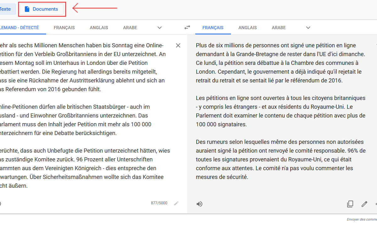Click the French paragraph starting 'Plus de six millions'
The image size is (377, 225).
pyautogui.click(x=281, y=63)
